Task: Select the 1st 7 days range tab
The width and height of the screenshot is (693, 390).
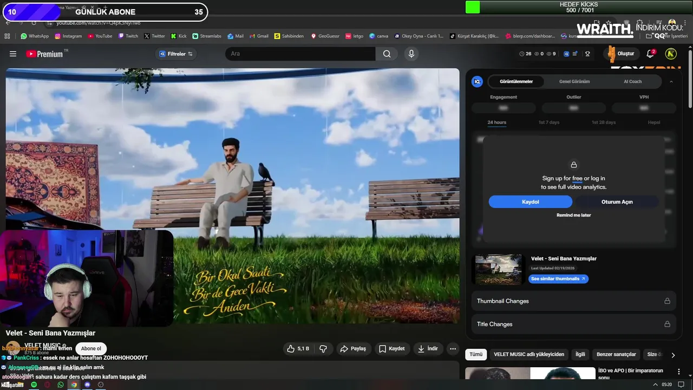Action: 549,122
